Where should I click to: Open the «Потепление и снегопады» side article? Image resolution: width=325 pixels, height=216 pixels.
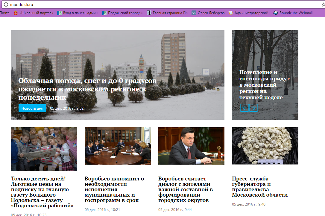click(264, 85)
